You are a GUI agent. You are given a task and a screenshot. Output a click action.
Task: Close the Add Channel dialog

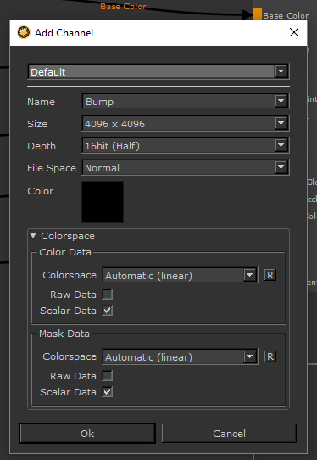(294, 32)
